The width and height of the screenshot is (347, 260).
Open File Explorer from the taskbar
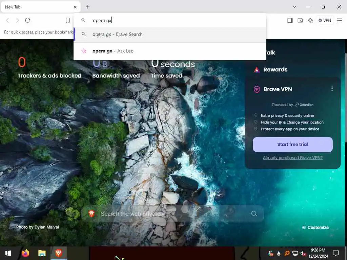[42, 253]
